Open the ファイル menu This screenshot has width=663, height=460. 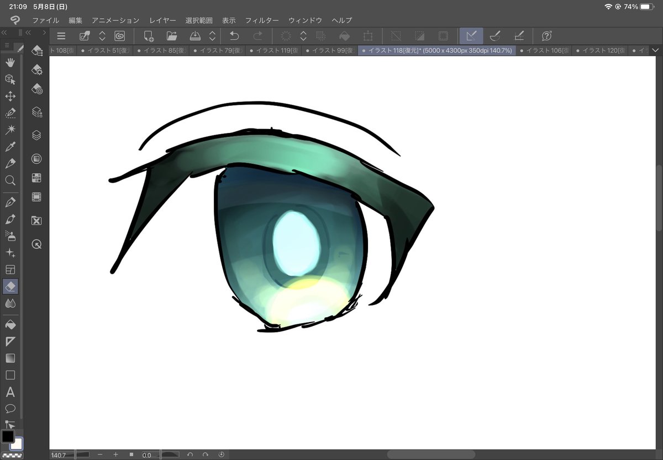tap(45, 20)
